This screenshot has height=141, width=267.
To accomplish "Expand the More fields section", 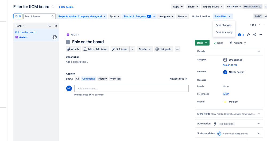I will coord(259,114).
